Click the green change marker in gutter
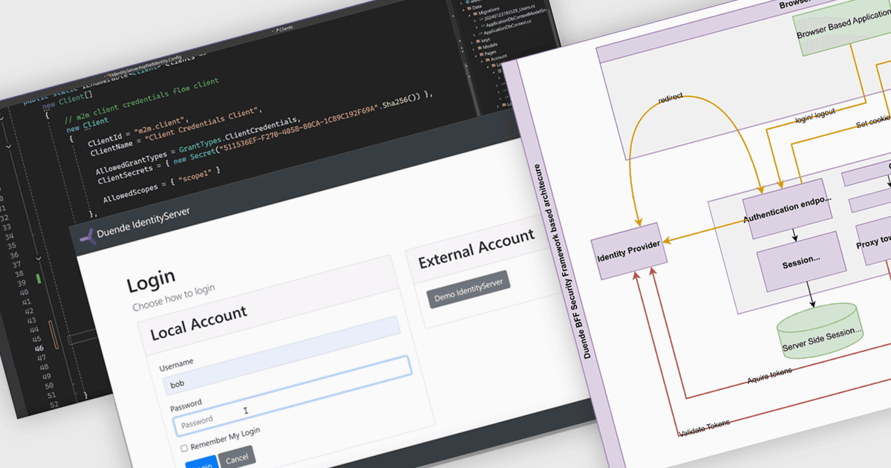The width and height of the screenshot is (891, 468). 39,279
